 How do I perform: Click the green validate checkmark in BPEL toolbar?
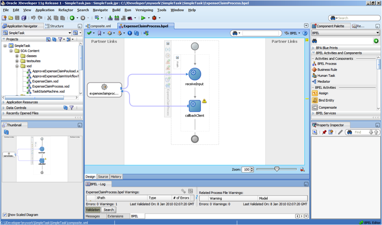tap(89, 33)
